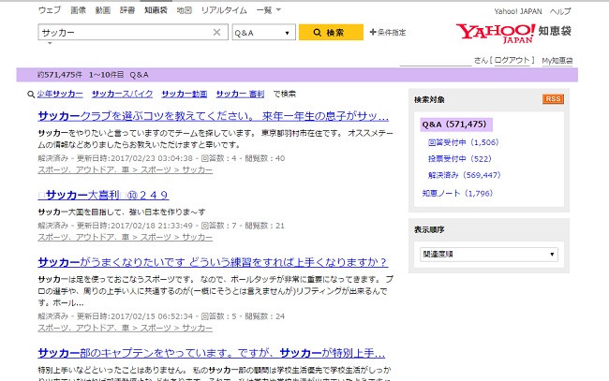The height and width of the screenshot is (381, 609).
Task: Open result サッカーがうまくなりたいです
Action: click(213, 262)
